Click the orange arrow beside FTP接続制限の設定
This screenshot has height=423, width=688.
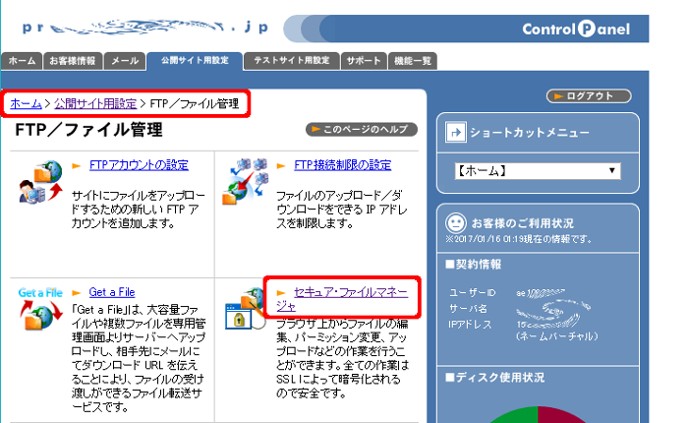281,166
